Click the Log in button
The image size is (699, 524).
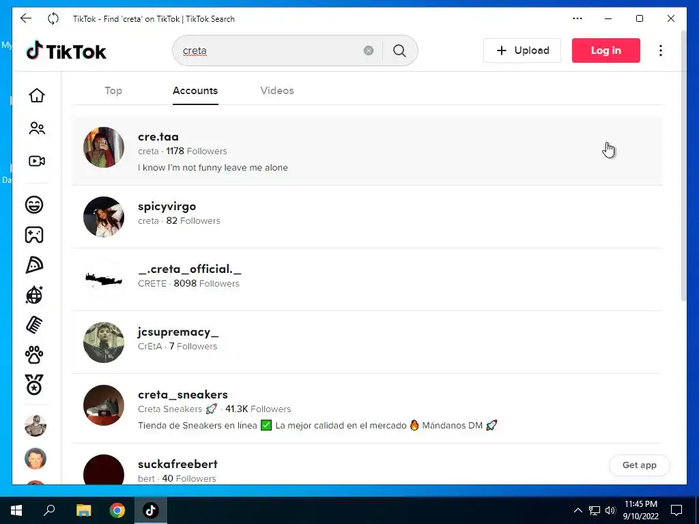click(606, 50)
